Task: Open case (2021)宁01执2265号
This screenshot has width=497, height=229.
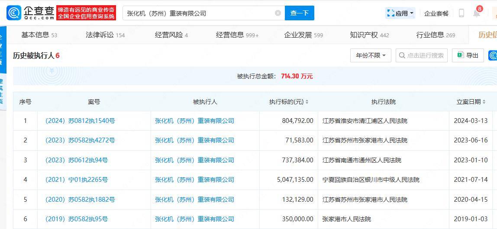Action: [x=76, y=180]
